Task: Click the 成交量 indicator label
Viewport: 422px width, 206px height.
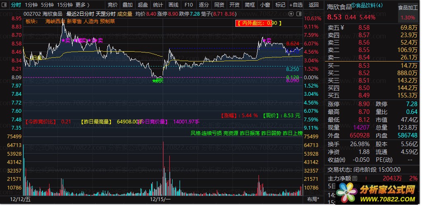Action: [125, 14]
